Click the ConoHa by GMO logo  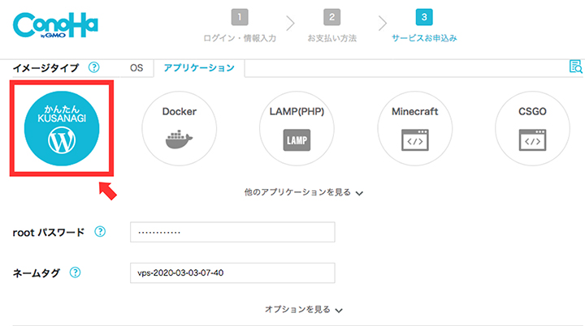(x=55, y=25)
